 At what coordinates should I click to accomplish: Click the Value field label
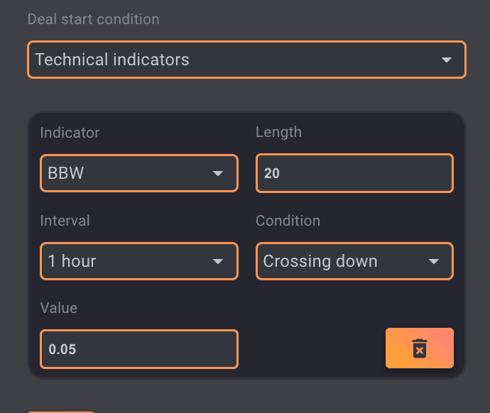58,308
